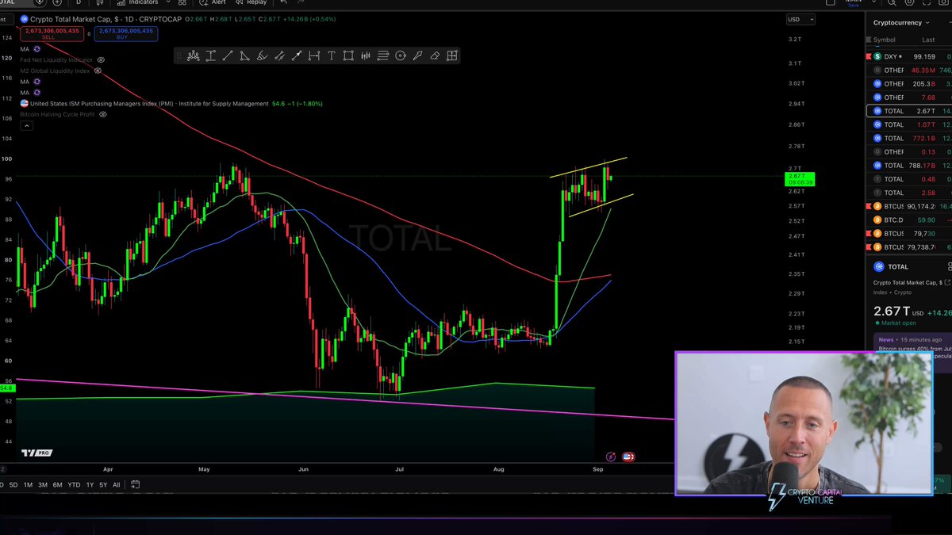Open the Cryptocurrency watchlist dropdown
Image resolution: width=952 pixels, height=535 pixels.
point(901,23)
